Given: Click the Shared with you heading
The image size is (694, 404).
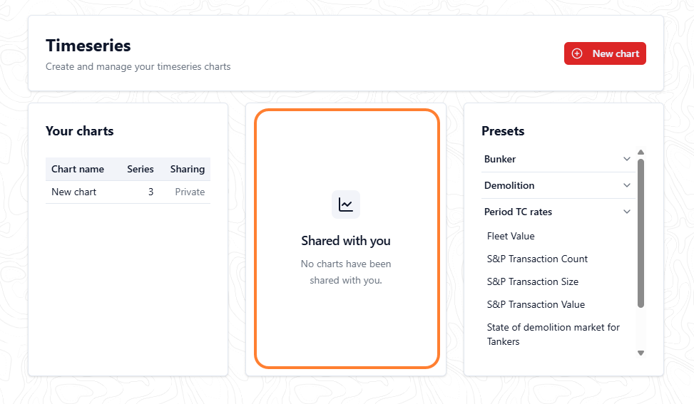Looking at the screenshot, I should coord(346,240).
